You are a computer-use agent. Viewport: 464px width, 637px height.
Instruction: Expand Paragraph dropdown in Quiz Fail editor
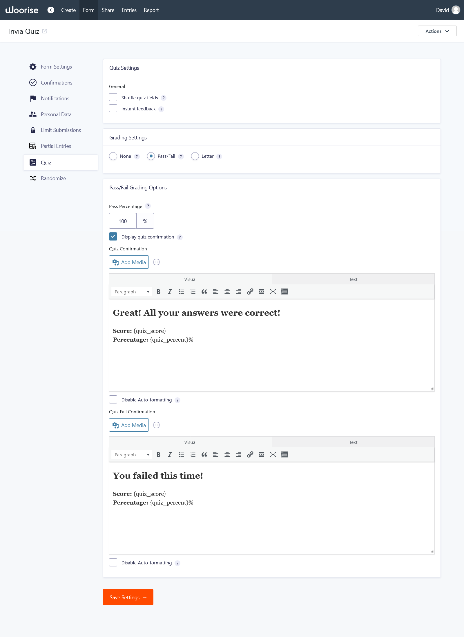pos(131,455)
